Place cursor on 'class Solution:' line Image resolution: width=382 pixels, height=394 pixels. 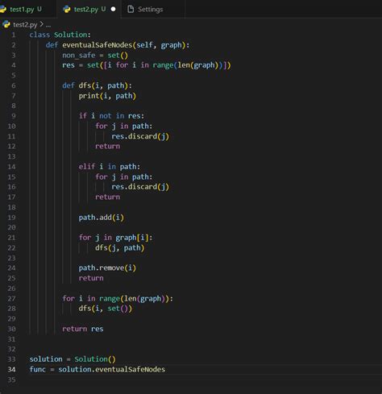[60, 35]
